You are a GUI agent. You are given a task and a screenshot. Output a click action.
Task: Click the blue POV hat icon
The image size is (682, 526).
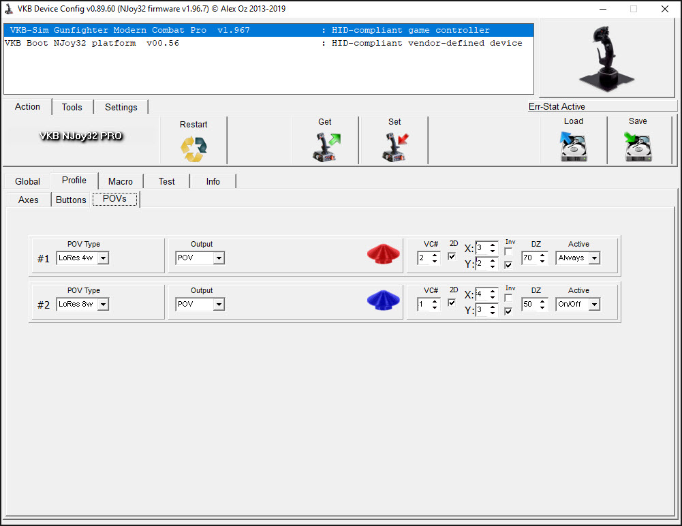383,300
